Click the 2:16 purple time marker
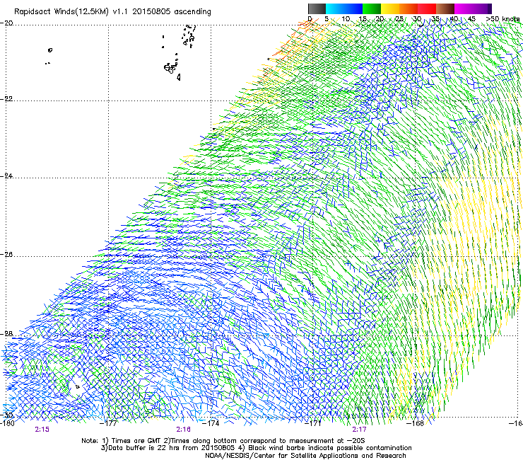The image size is (523, 460). pos(184,430)
